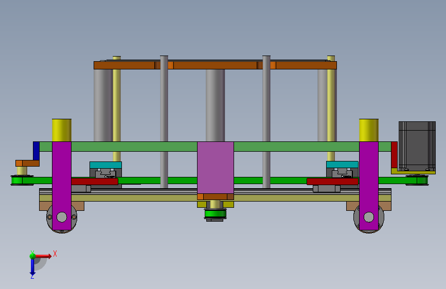The height and width of the screenshot is (289, 446).
Task: Select the small blue bracket at left
Action: point(36,151)
